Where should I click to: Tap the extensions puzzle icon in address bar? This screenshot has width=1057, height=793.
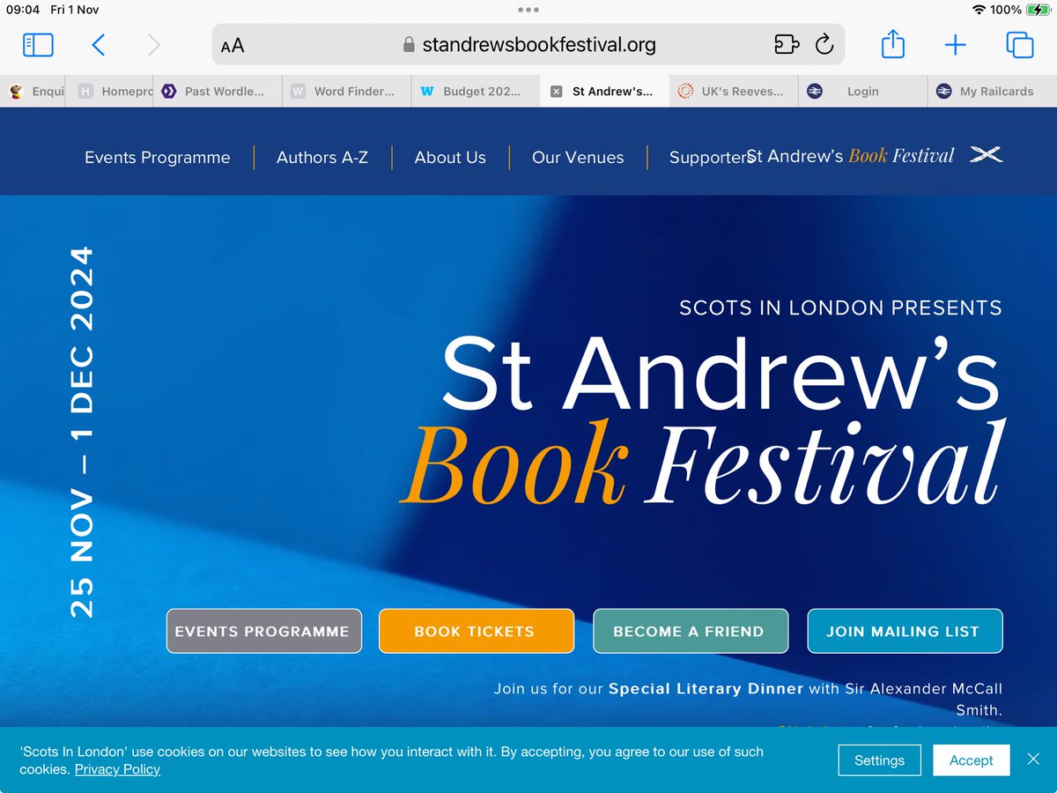point(786,45)
